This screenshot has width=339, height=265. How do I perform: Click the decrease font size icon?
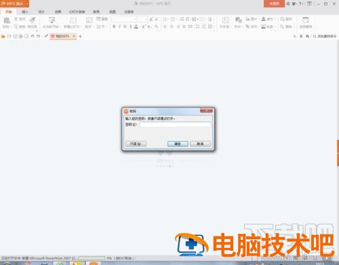click(x=157, y=20)
